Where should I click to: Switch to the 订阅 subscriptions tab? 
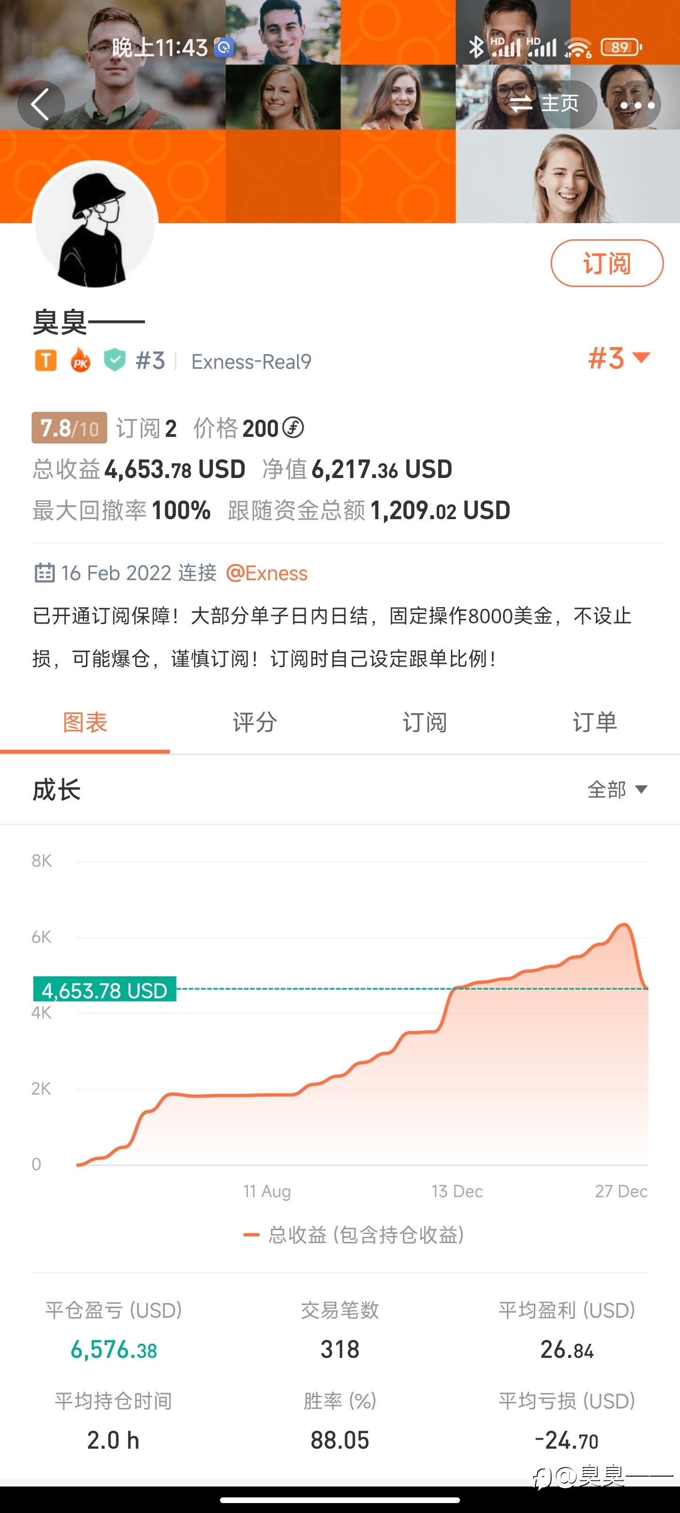tap(425, 722)
